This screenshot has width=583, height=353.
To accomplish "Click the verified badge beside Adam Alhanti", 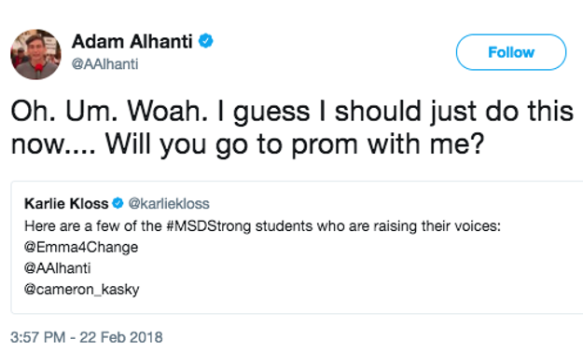I will 205,41.
